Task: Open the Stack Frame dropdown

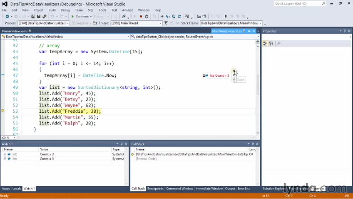Action: coord(261,23)
